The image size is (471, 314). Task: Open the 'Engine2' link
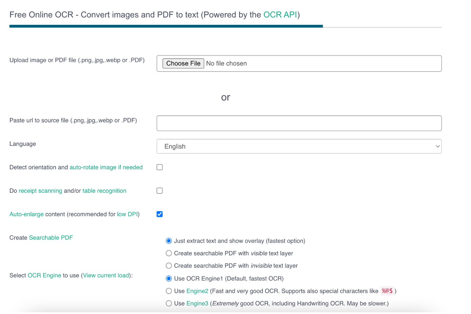[x=197, y=291]
